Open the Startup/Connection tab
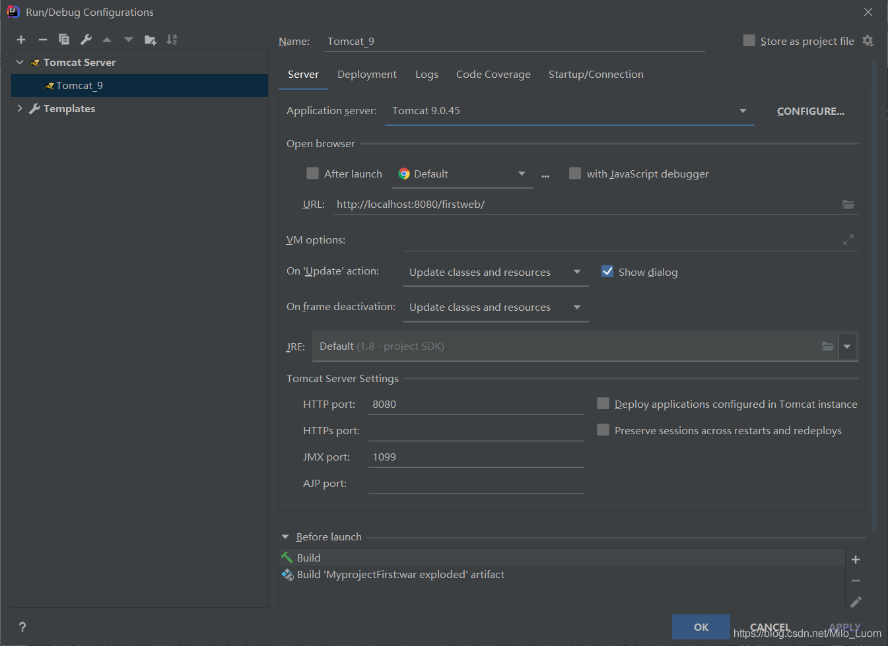Viewport: 888px width, 646px height. tap(596, 75)
